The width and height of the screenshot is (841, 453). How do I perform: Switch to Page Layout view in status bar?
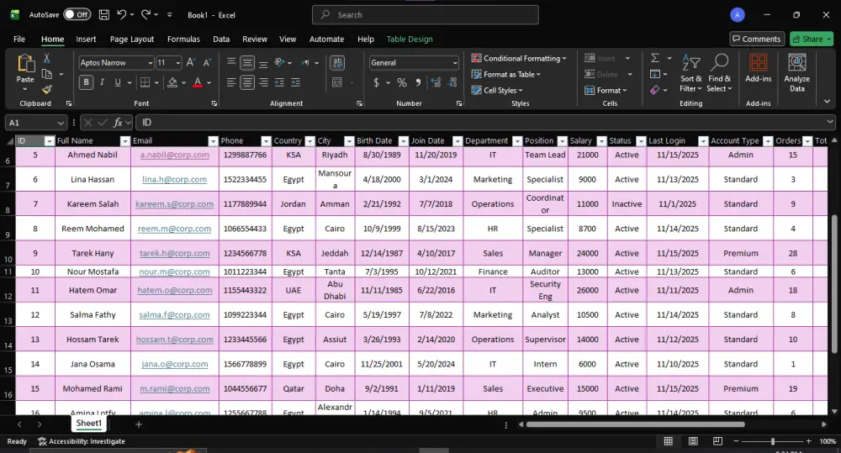(693, 441)
